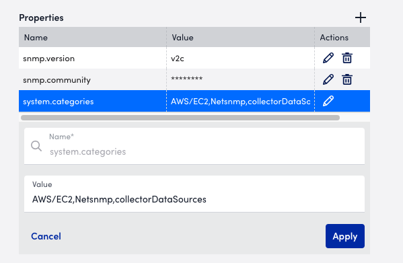Select the snmp.community row name
This screenshot has width=403, height=263.
tap(57, 80)
